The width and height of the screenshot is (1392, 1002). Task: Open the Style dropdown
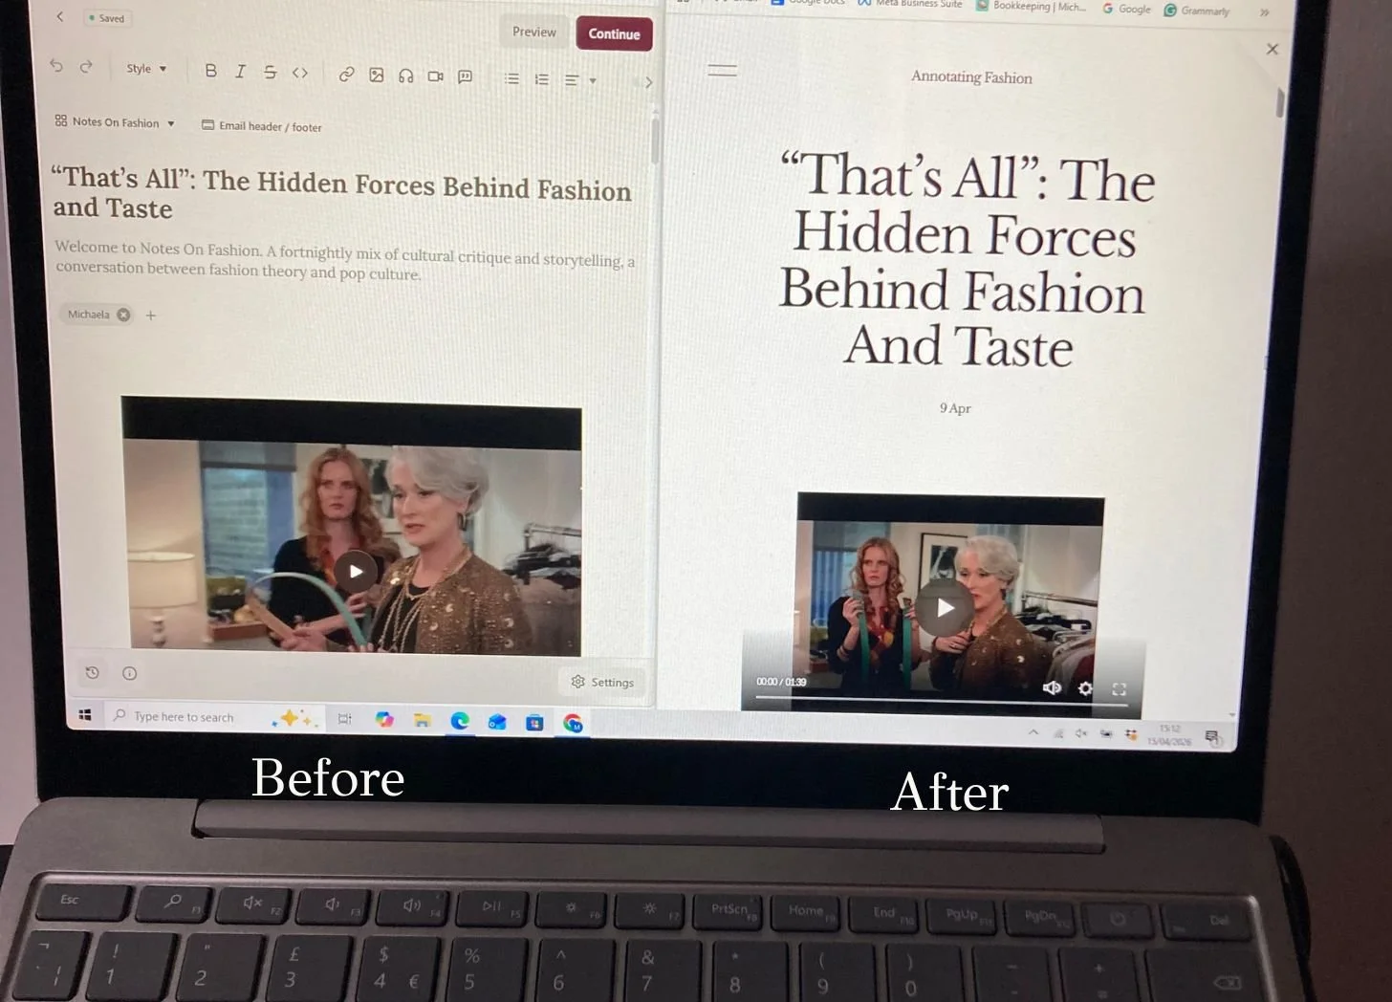pos(146,69)
